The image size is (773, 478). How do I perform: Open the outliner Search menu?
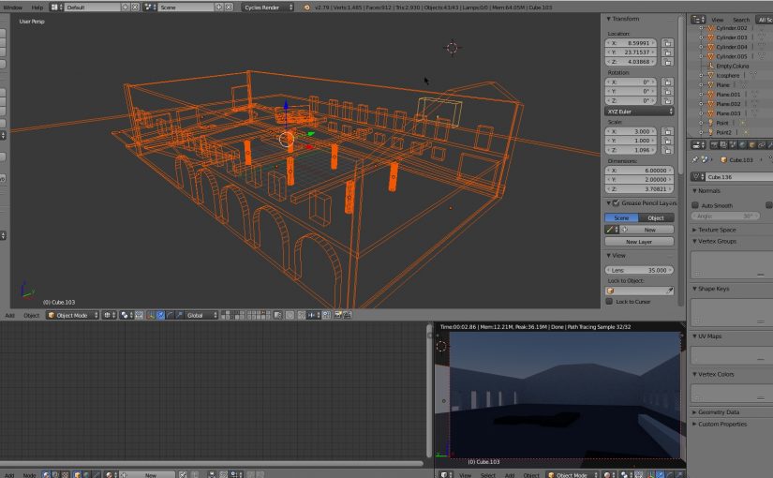click(x=740, y=19)
